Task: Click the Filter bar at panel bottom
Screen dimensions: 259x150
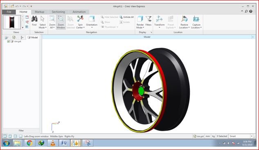Action: 21,130
